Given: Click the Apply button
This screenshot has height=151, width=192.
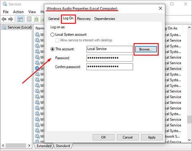Looking at the screenshot, I should (152, 137).
